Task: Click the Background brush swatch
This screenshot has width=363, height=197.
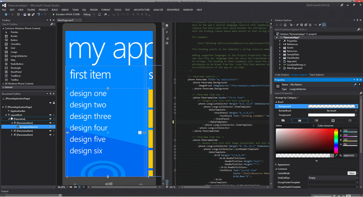Action: pyautogui.click(x=331, y=106)
